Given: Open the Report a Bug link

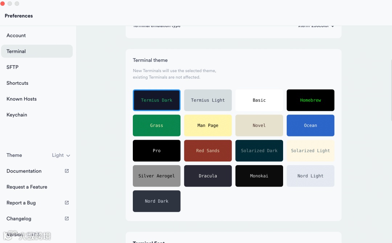Looking at the screenshot, I should [x=37, y=203].
